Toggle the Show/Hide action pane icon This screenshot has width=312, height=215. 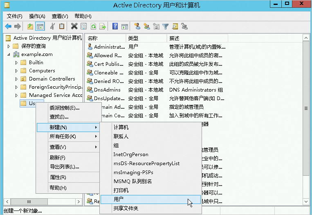coord(125,26)
